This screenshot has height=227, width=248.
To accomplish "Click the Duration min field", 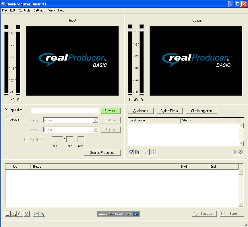I will [69, 139].
